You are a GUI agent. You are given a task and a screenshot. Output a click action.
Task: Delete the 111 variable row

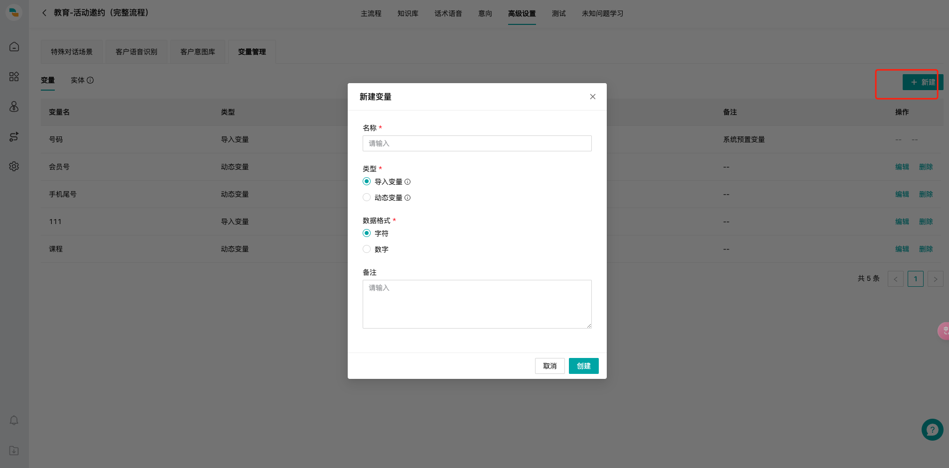[926, 222]
